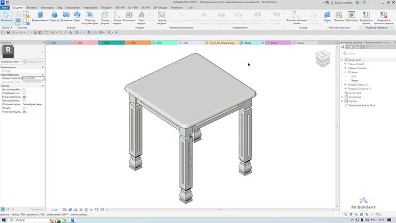Switch to the pink 001 view tab

[x=85, y=43]
